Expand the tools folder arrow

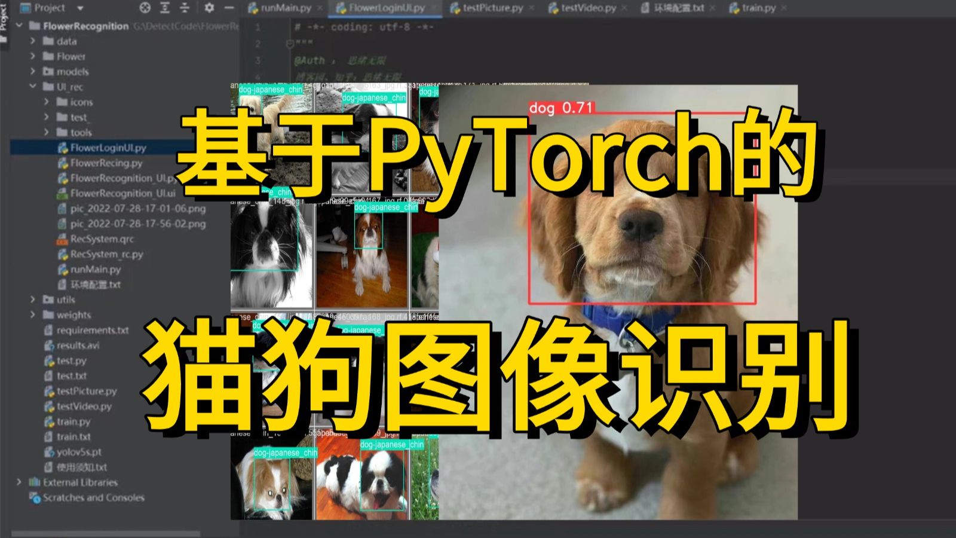pyautogui.click(x=47, y=132)
